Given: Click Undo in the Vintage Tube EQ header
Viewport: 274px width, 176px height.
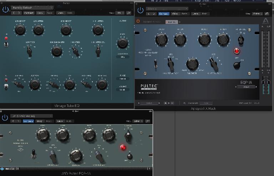Looking at the screenshot, I should (61, 13).
